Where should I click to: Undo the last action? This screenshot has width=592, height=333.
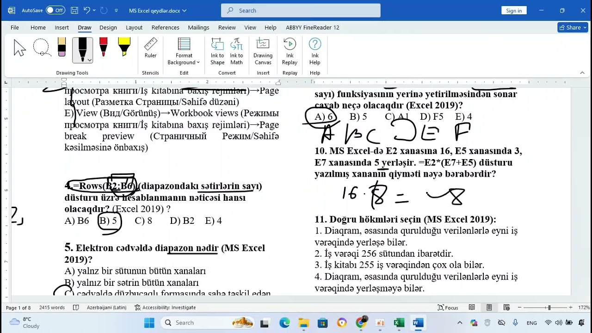point(86,10)
